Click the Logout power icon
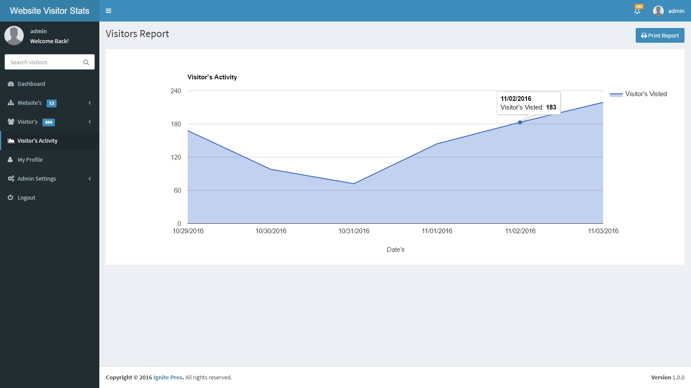Viewport: 691px width, 388px height. 11,197
